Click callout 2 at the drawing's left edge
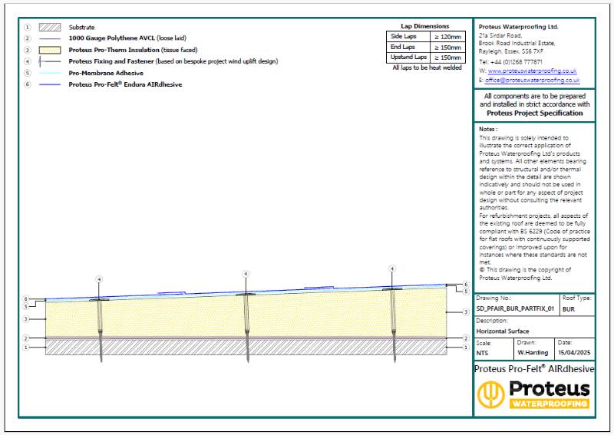Screen dimensions: 614x435 point(26,338)
